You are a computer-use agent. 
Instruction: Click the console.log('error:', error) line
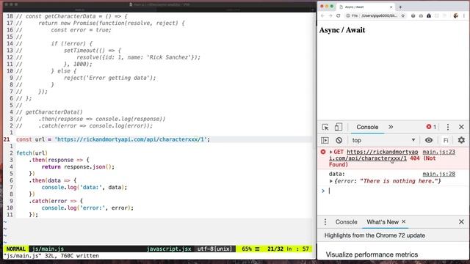87,208
